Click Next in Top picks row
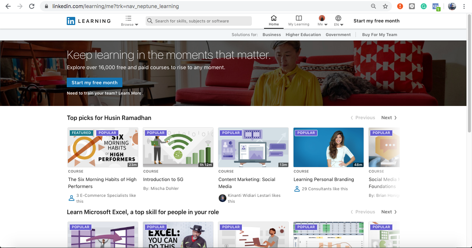Screen dimensions: 472x248 pos(389,118)
